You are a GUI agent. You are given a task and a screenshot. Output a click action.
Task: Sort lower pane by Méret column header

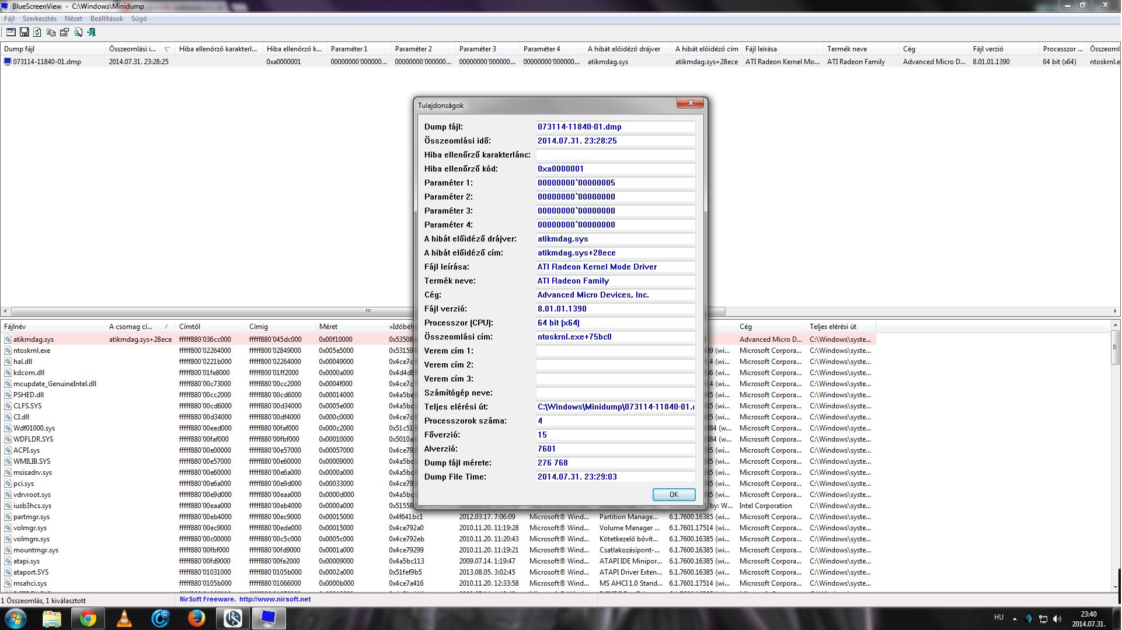[x=350, y=327]
